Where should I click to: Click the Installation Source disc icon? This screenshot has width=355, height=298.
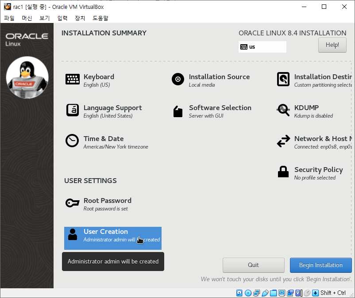click(x=178, y=79)
